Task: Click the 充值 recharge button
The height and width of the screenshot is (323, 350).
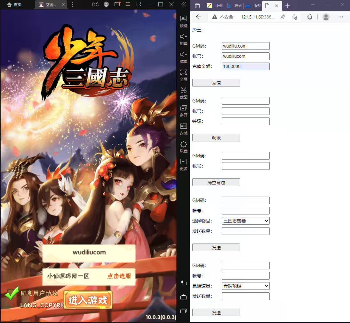Action: tap(216, 83)
